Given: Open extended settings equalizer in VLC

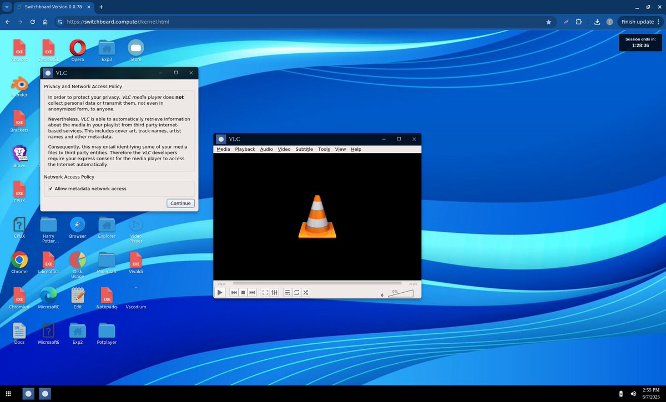Looking at the screenshot, I should (275, 292).
